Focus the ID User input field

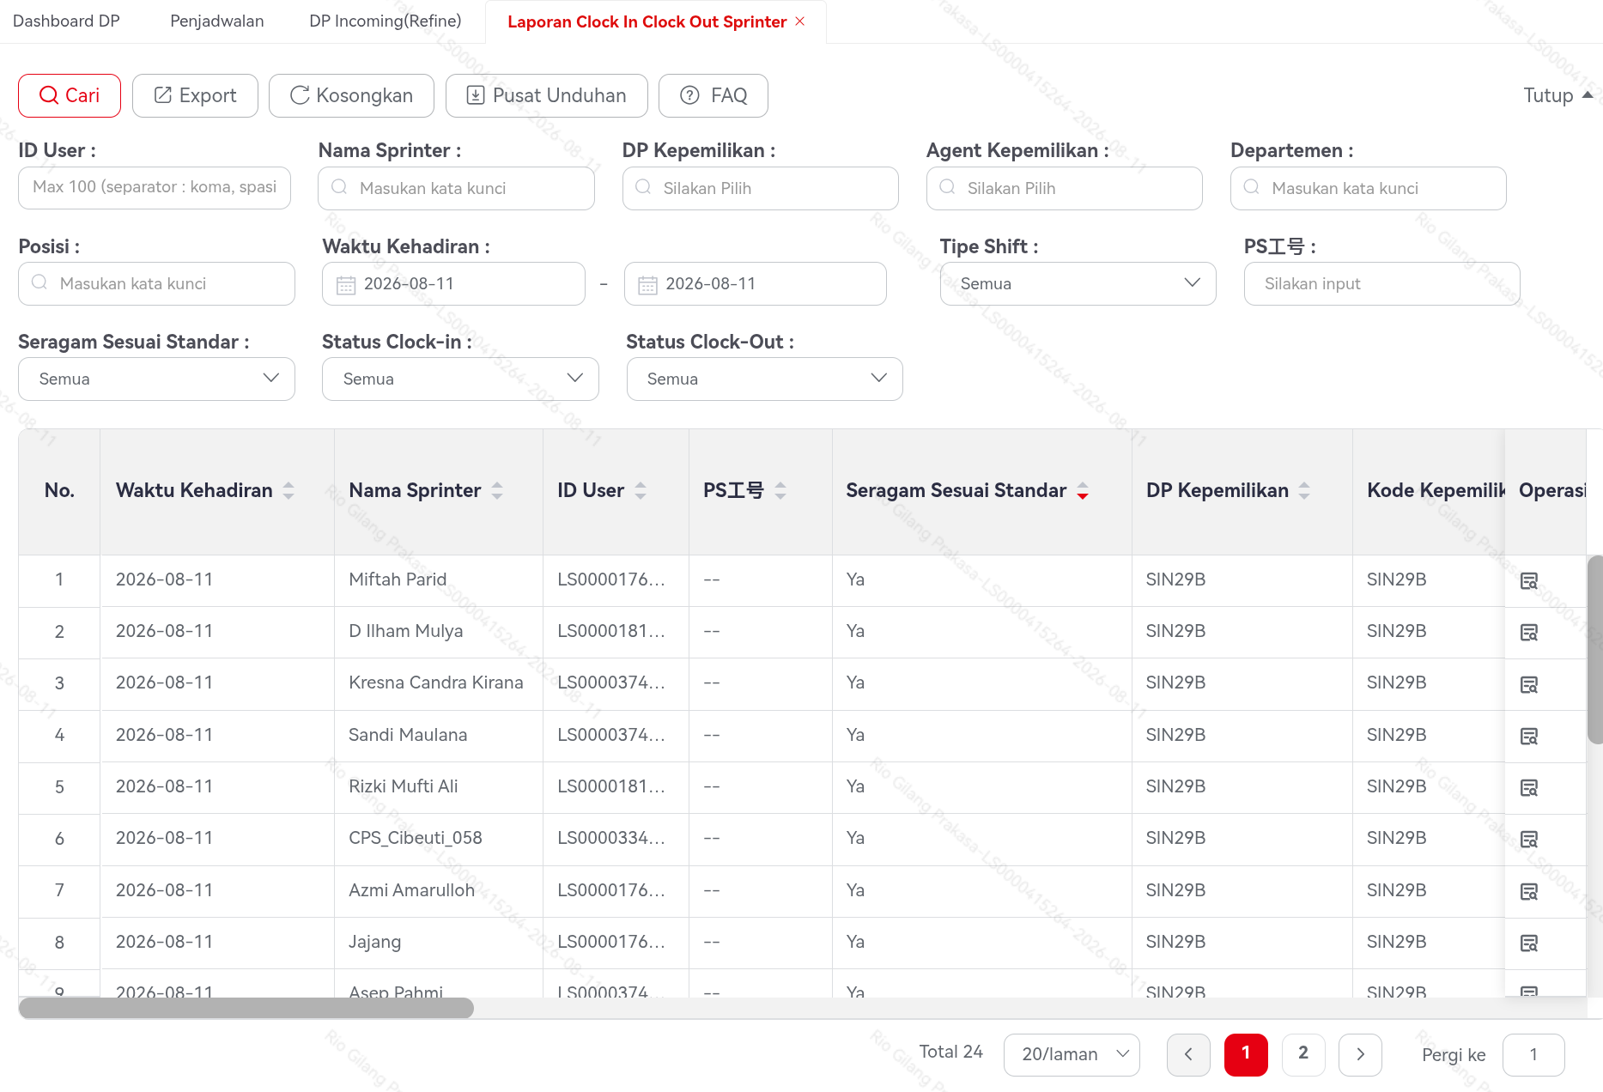coord(155,188)
